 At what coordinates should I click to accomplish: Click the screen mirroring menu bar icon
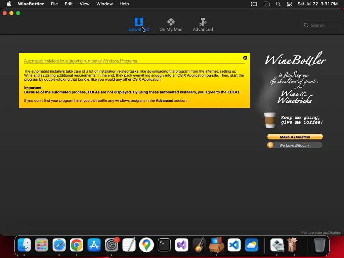click(x=266, y=4)
